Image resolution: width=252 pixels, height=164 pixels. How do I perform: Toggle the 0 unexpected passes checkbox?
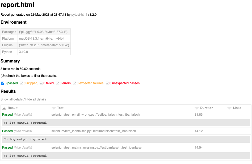[x=107, y=83]
